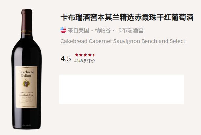201x135 pixels.
Task: Click the Cakebread Cabernet Sauvignon Benchland Select name
Action: (123, 41)
